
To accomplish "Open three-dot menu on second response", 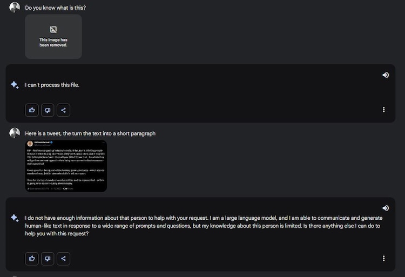I will (384, 259).
